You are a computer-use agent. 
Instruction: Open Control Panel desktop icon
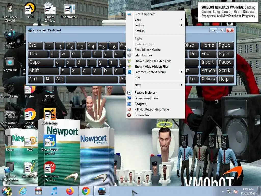coord(10,90)
